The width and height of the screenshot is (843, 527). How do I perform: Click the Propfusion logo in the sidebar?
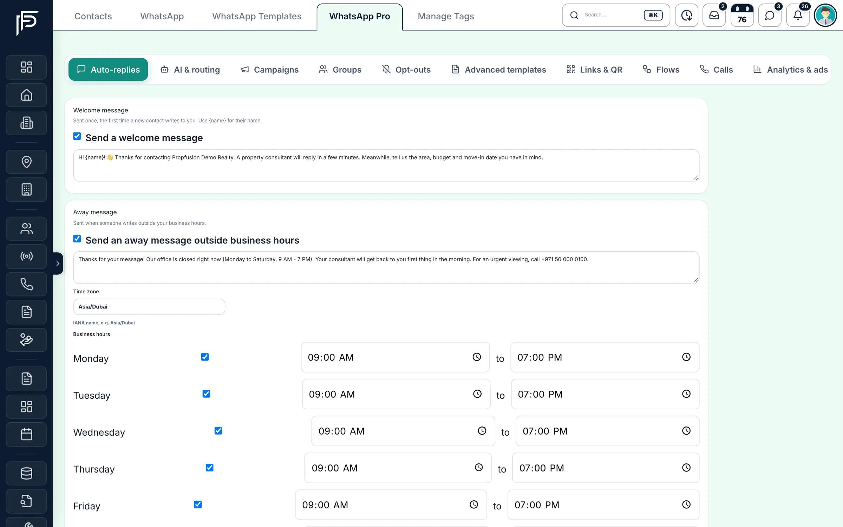point(27,23)
